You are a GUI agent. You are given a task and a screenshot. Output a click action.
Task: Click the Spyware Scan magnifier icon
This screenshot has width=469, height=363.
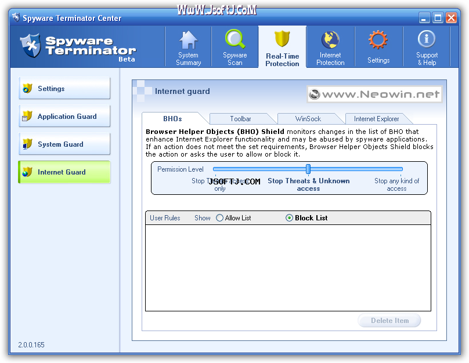pos(235,39)
